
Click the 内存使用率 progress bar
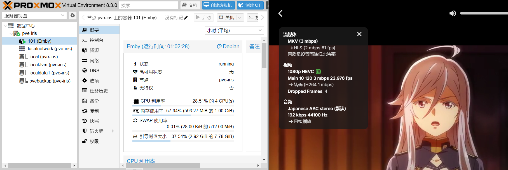tap(183, 115)
